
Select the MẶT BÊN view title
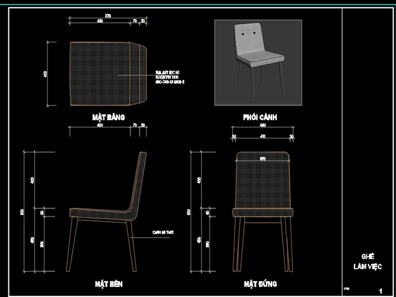108,284
